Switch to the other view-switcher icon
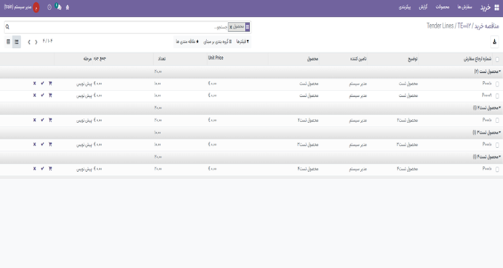Viewport: 503px width, 268px height. (8, 42)
